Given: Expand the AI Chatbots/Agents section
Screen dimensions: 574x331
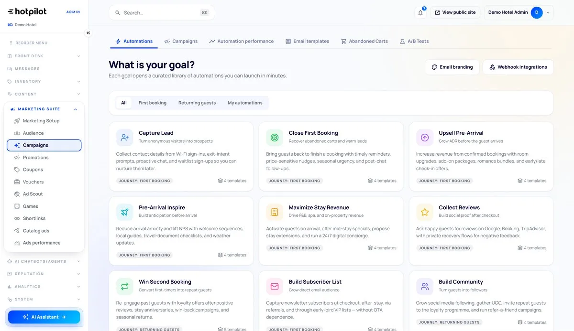Looking at the screenshot, I should [44, 261].
